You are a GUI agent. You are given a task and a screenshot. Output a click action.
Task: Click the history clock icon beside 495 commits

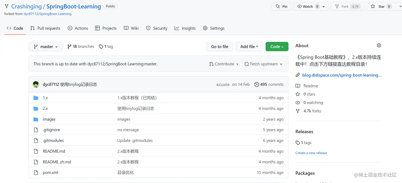pos(257,84)
